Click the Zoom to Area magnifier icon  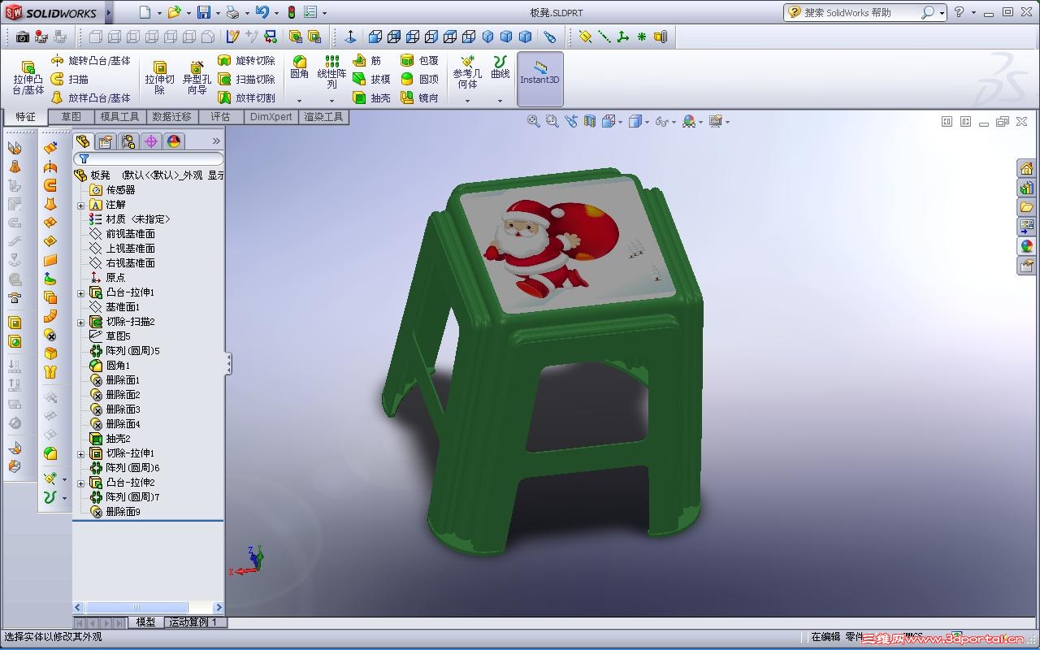click(x=552, y=122)
